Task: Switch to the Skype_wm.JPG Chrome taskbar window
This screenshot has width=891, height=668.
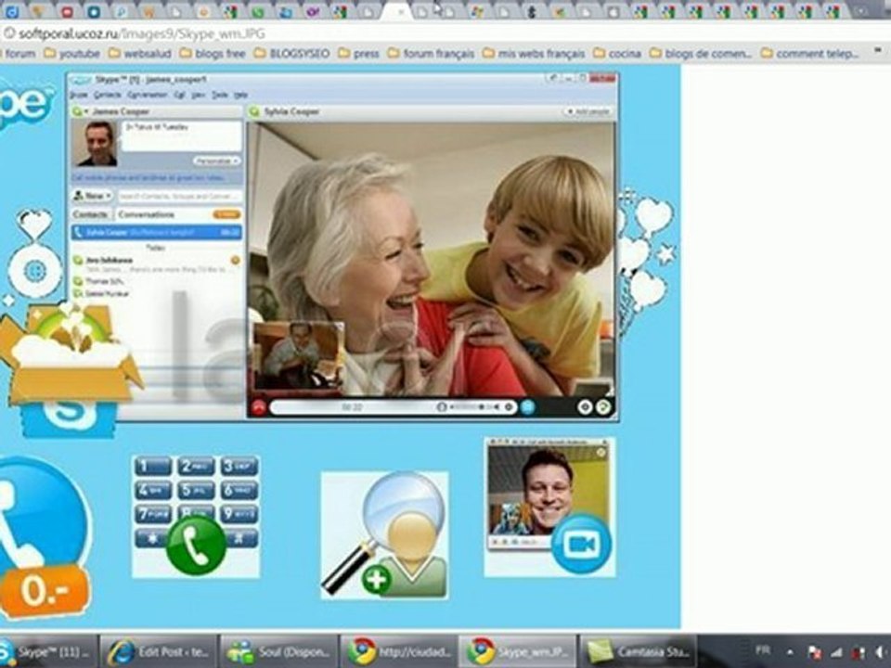Action: click(518, 651)
